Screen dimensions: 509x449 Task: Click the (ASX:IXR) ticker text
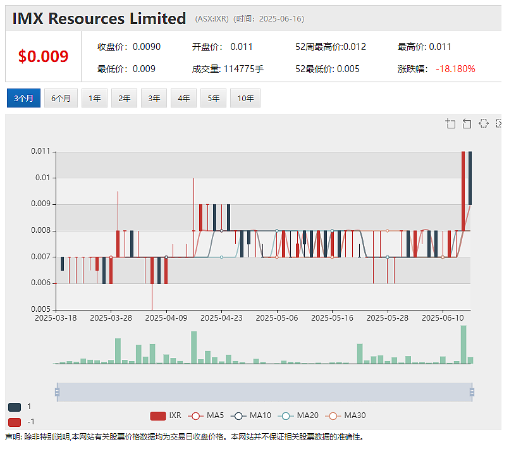pyautogui.click(x=212, y=19)
